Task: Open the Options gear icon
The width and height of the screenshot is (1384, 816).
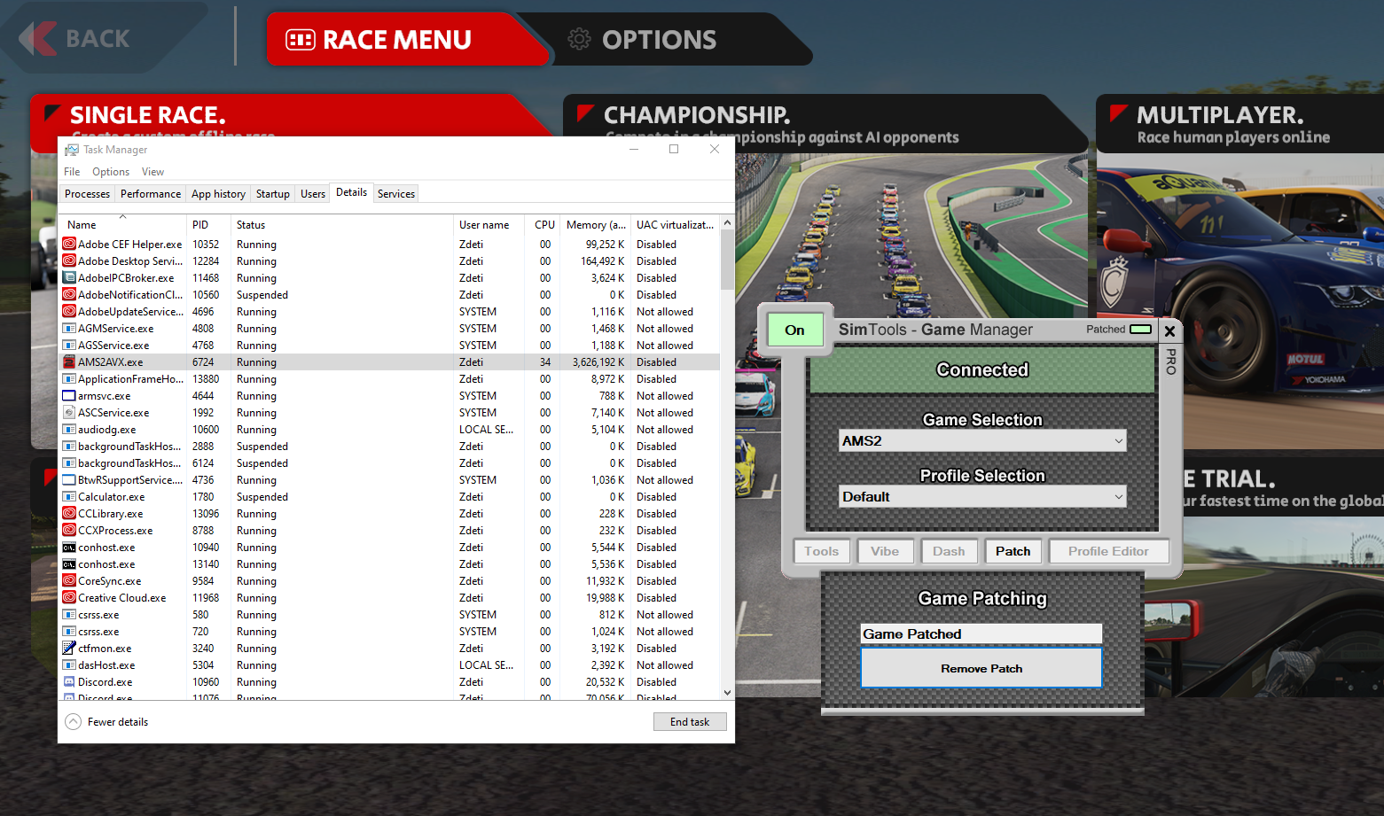Action: click(579, 39)
